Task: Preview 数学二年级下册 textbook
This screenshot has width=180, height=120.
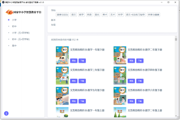Action: click(131, 61)
